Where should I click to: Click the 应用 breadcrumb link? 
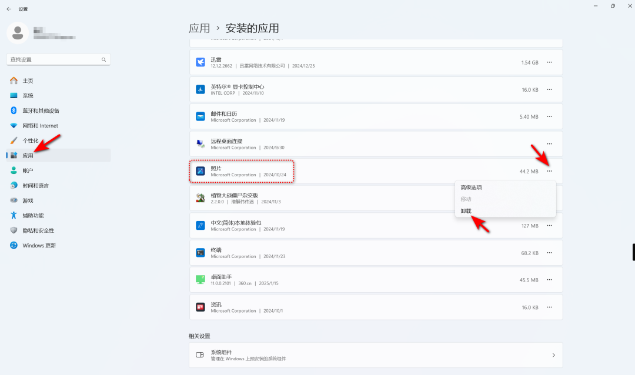point(199,28)
